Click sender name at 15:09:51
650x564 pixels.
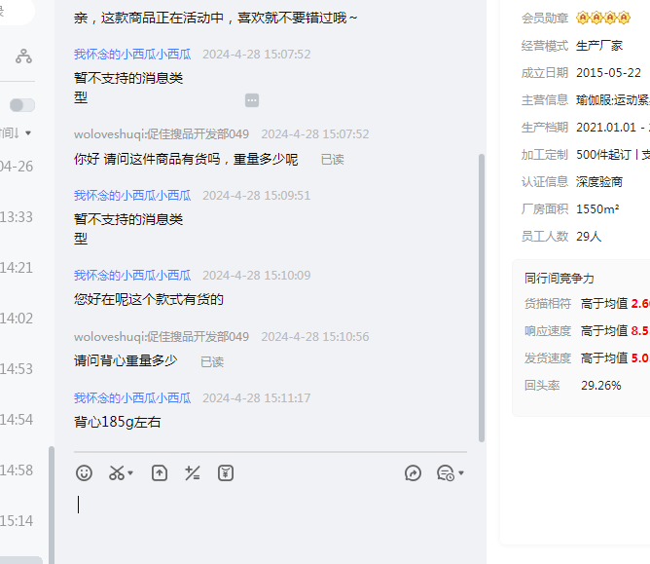[132, 196]
